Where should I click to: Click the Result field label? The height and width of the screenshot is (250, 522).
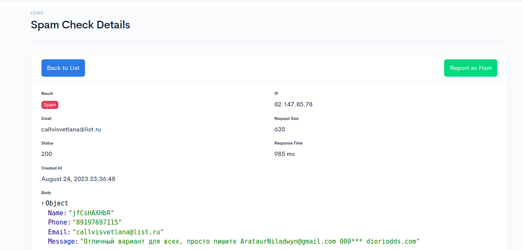pos(47,93)
